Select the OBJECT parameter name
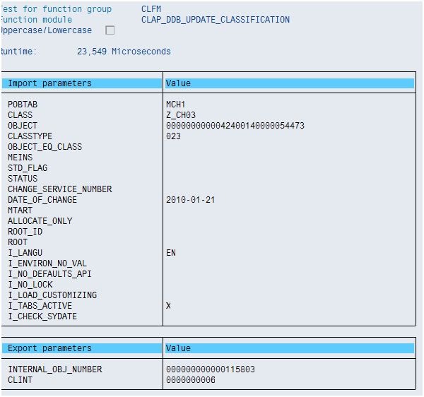The height and width of the screenshot is (397, 424). 23,126
